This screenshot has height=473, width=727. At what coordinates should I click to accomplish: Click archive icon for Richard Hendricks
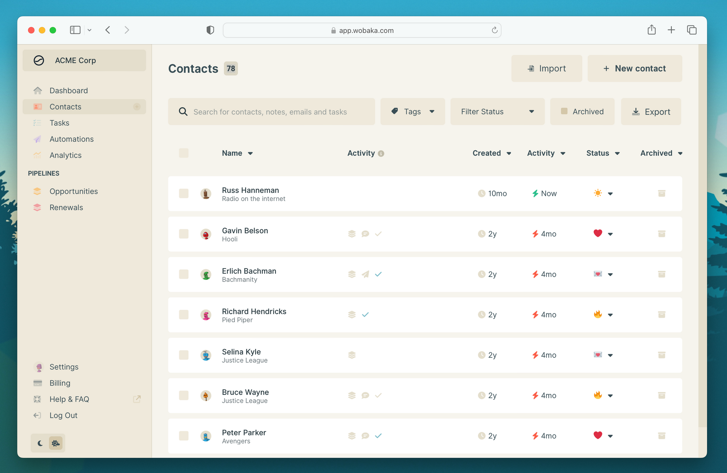click(662, 315)
